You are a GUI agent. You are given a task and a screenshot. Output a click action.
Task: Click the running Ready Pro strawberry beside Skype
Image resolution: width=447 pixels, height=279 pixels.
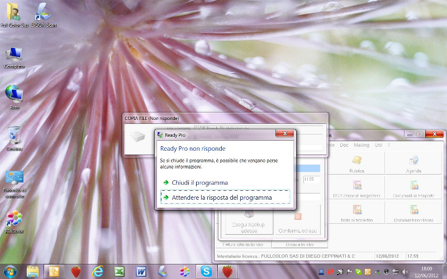click(227, 271)
